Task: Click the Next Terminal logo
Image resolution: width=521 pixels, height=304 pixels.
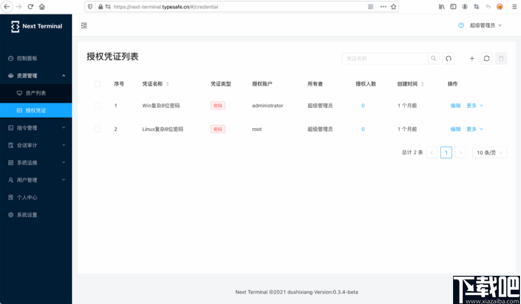Action: [36, 26]
